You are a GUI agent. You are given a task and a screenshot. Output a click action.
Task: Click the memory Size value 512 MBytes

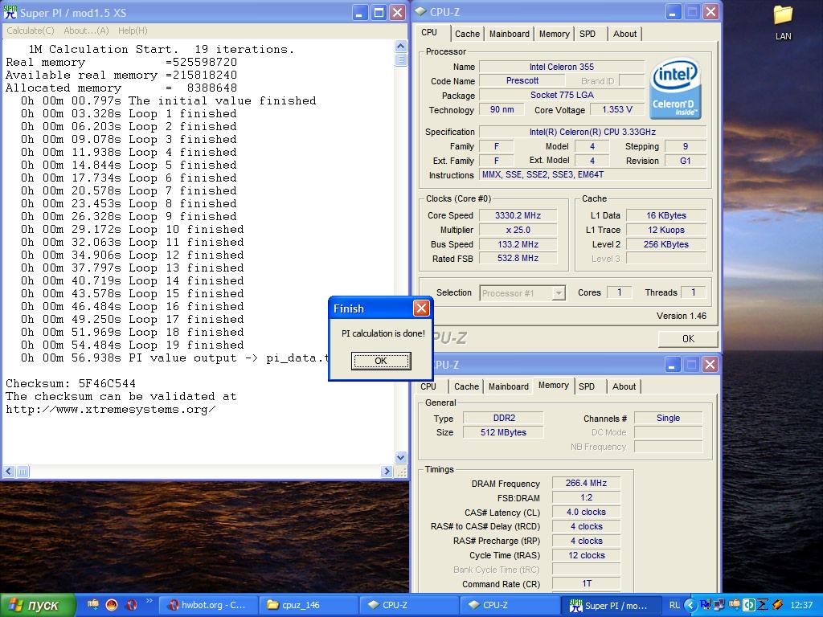click(x=503, y=433)
